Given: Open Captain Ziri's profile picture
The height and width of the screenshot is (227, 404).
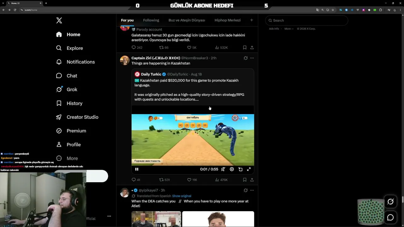Looking at the screenshot, I should coord(125,60).
